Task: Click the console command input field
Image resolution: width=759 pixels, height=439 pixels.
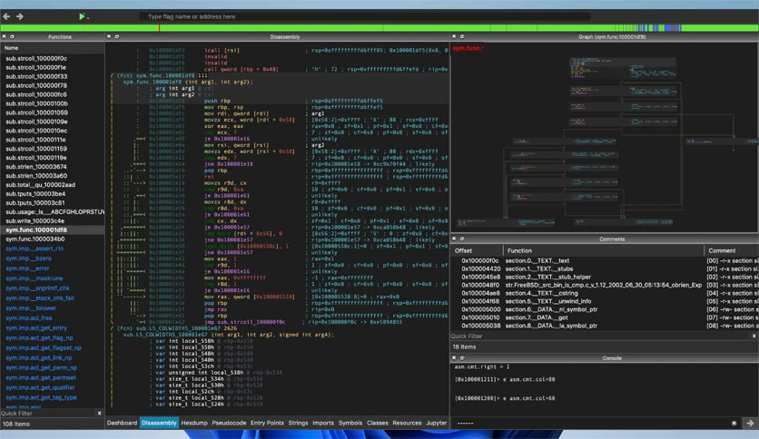Action: click(x=589, y=423)
